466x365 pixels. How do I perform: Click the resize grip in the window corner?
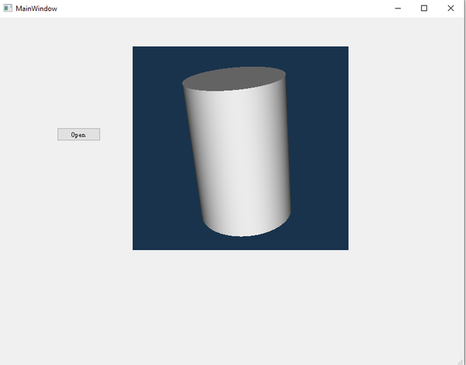click(461, 361)
